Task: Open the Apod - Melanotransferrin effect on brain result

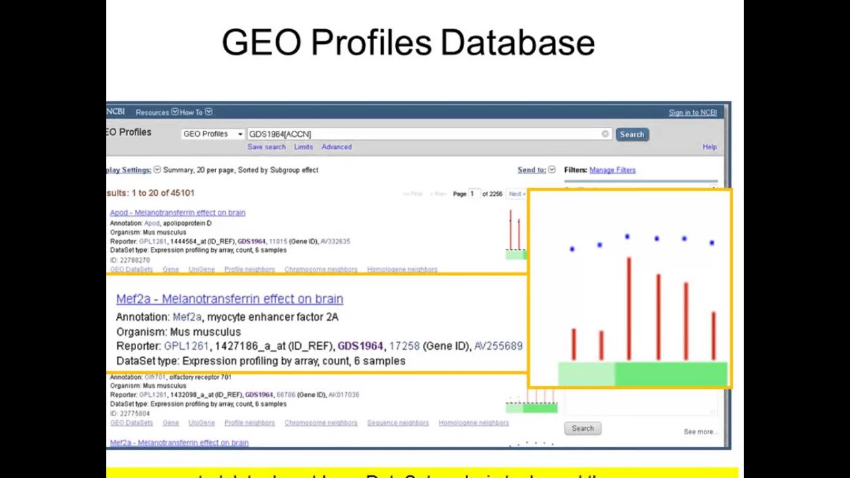Action: coord(177,212)
